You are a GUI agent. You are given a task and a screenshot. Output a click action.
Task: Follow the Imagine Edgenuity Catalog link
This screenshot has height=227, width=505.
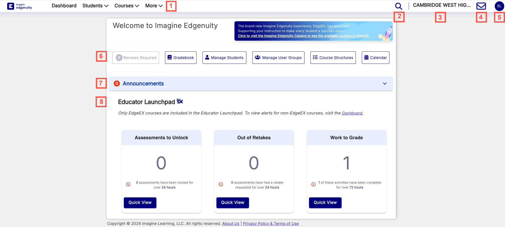tap(303, 36)
